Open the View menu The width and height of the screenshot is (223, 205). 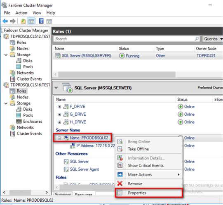[37, 13]
